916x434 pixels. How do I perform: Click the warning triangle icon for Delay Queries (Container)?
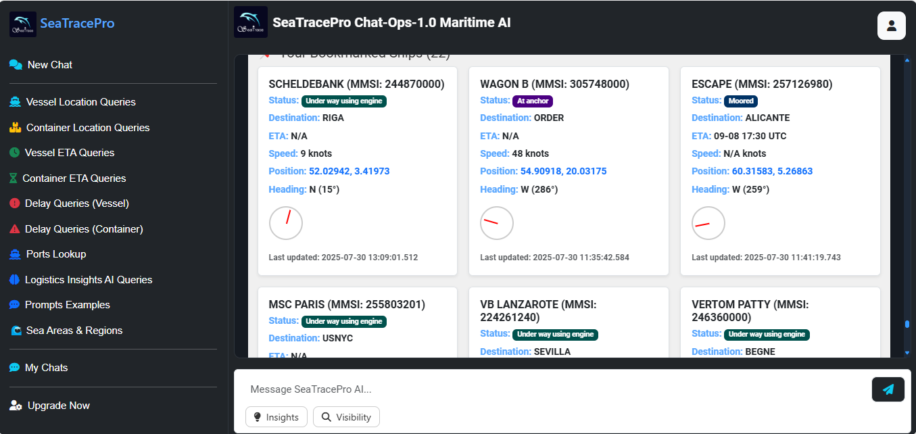point(15,229)
